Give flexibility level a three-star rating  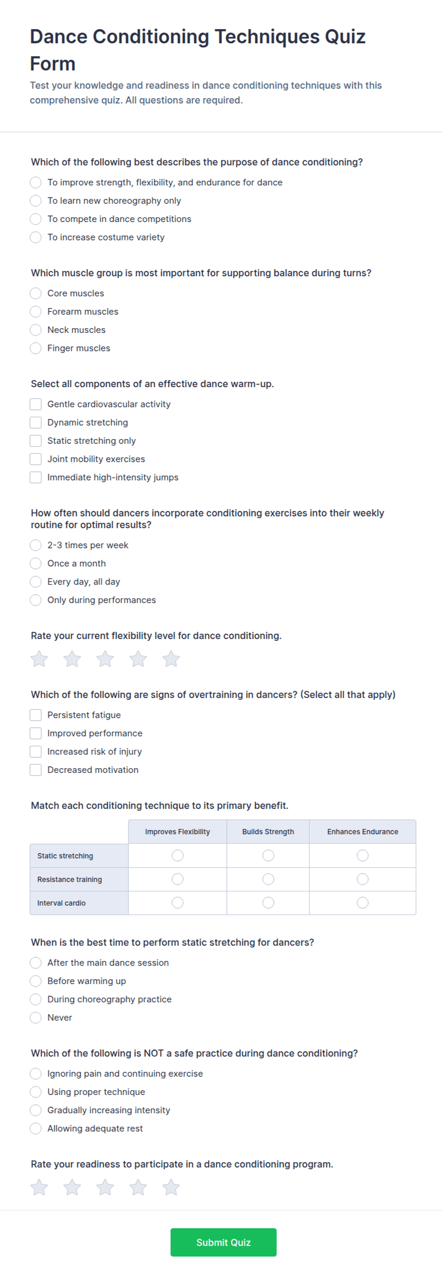point(106,659)
